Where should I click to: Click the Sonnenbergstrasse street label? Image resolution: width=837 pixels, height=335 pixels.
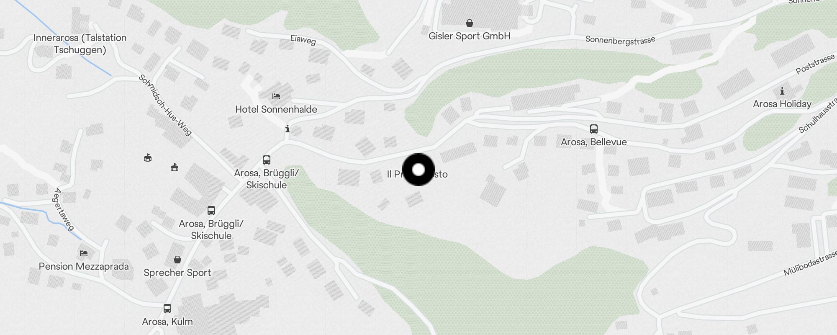click(x=620, y=40)
